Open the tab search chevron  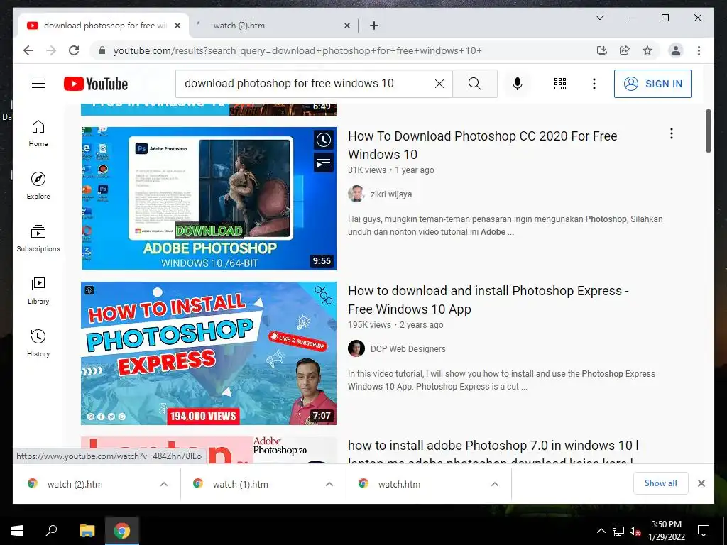pyautogui.click(x=599, y=18)
